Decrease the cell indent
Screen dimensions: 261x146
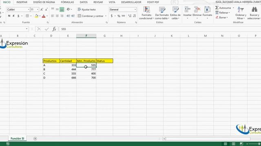[68, 16]
